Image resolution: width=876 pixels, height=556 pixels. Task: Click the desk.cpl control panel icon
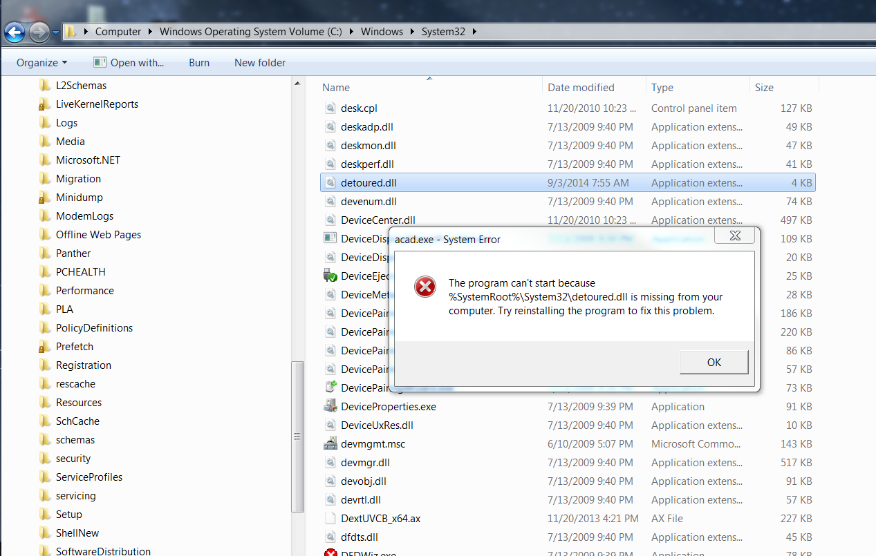(330, 108)
